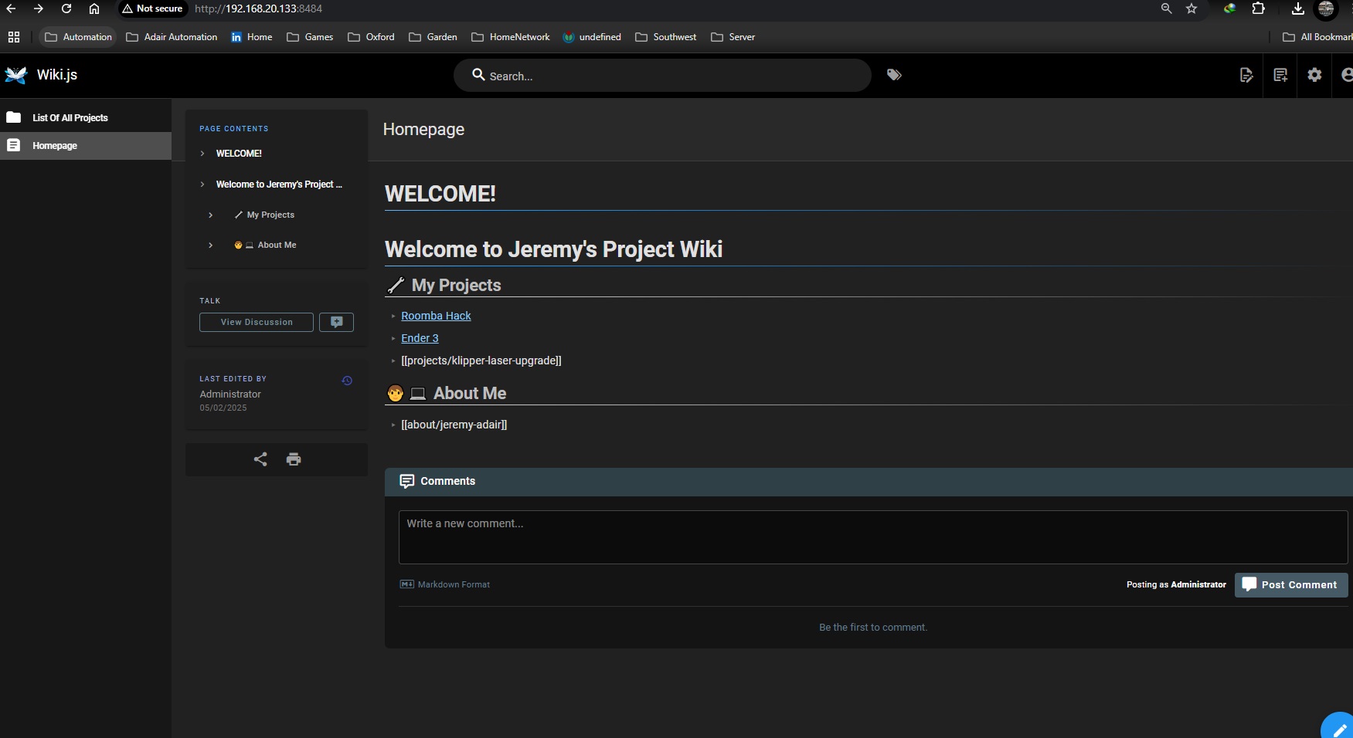Click the share page icon

pyautogui.click(x=260, y=459)
